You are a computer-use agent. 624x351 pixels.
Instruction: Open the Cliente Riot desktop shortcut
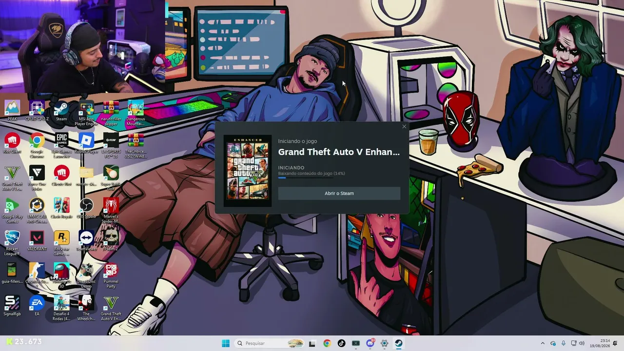point(61,176)
